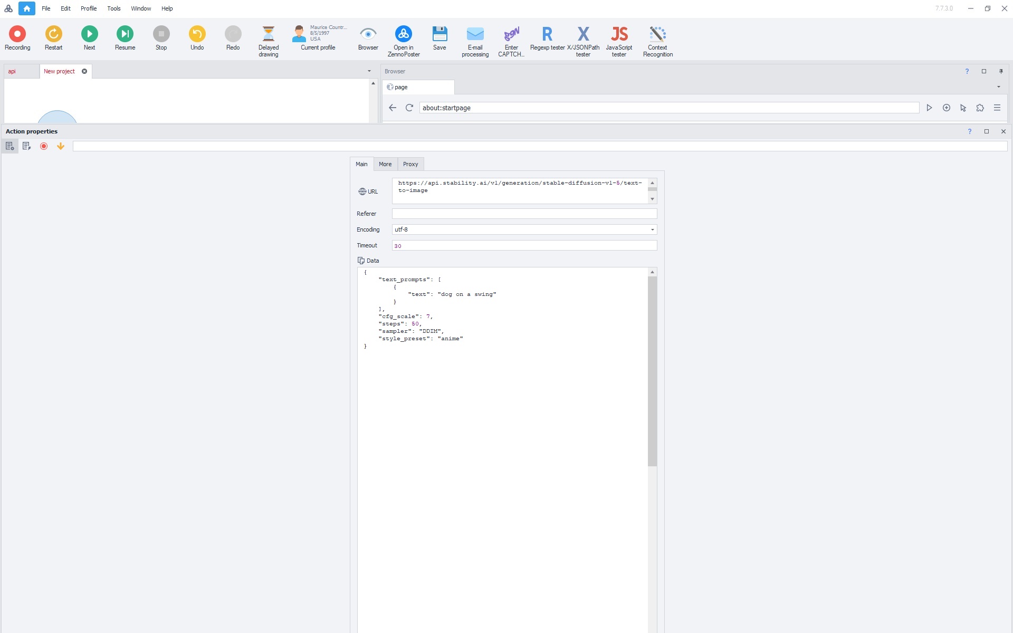1013x633 pixels.
Task: Undo the last action
Action: pyautogui.click(x=197, y=38)
